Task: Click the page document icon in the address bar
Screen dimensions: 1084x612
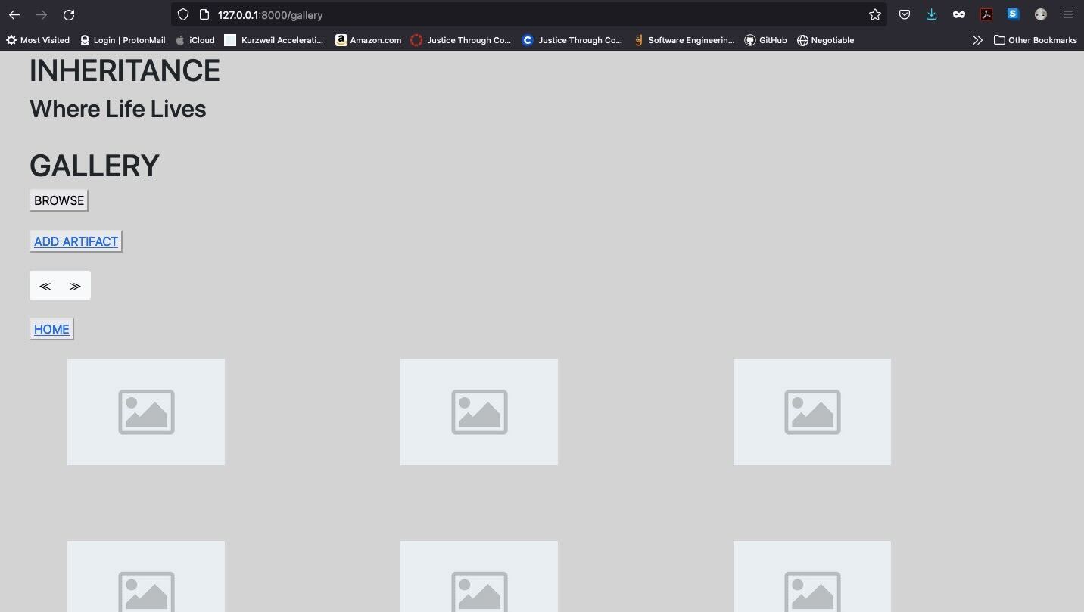Action: 204,15
